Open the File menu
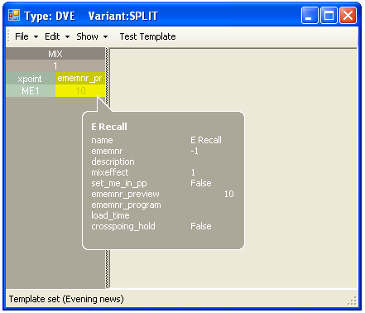 click(x=22, y=36)
